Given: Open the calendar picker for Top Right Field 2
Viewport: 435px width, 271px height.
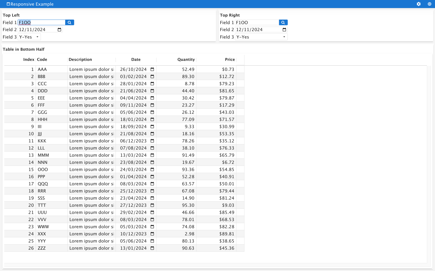Looking at the screenshot, I should [284, 30].
